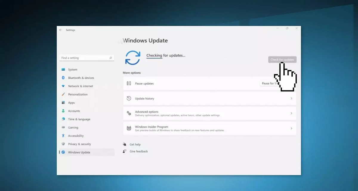The width and height of the screenshot is (358, 191).
Task: Open the Give feedback link
Action: click(x=139, y=151)
